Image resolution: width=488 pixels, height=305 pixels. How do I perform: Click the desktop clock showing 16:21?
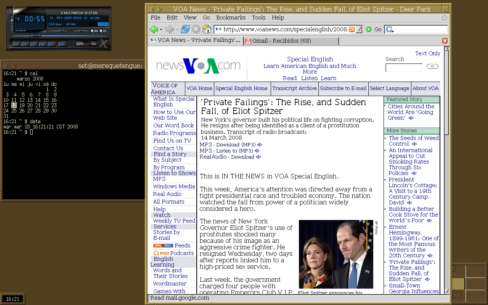tap(13, 299)
